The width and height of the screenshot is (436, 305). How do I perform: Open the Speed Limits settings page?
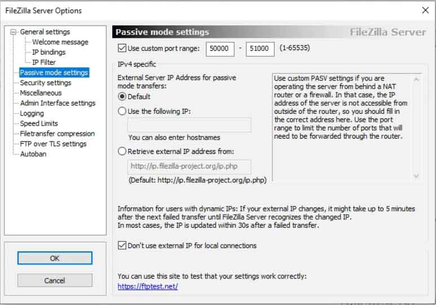(x=39, y=123)
